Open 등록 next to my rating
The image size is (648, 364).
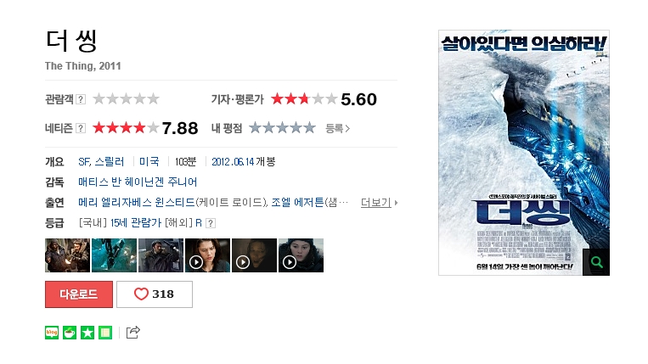click(x=338, y=128)
